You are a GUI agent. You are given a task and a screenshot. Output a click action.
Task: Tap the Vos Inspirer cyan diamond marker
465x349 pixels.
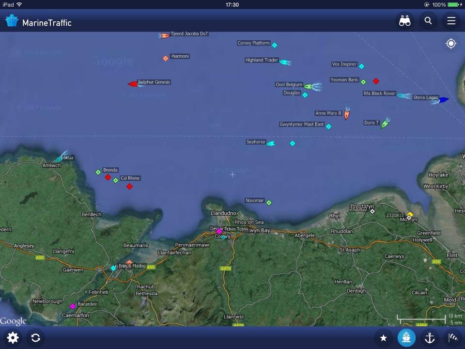(361, 66)
